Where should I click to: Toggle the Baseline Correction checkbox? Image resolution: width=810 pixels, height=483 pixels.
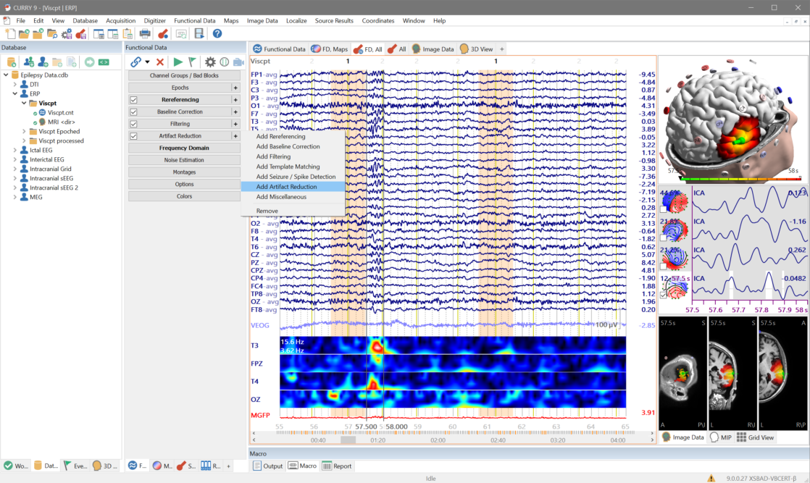(x=133, y=112)
